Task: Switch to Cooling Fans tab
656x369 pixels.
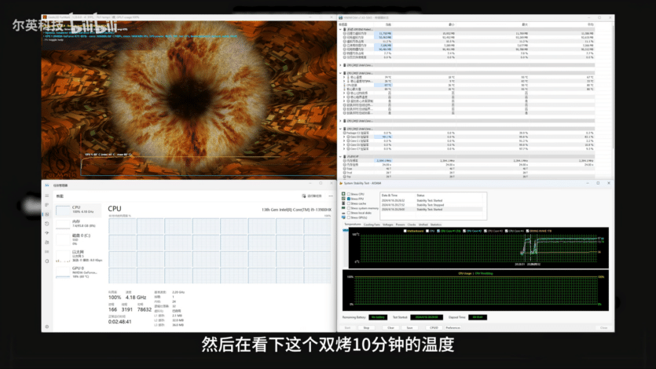Action: click(x=372, y=225)
